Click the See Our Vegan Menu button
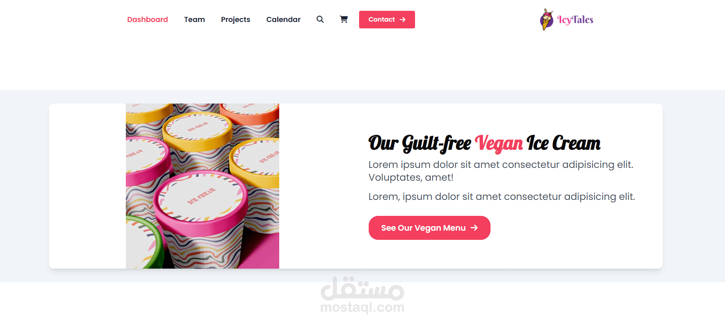Screen dimensions: 725x321 (429, 228)
